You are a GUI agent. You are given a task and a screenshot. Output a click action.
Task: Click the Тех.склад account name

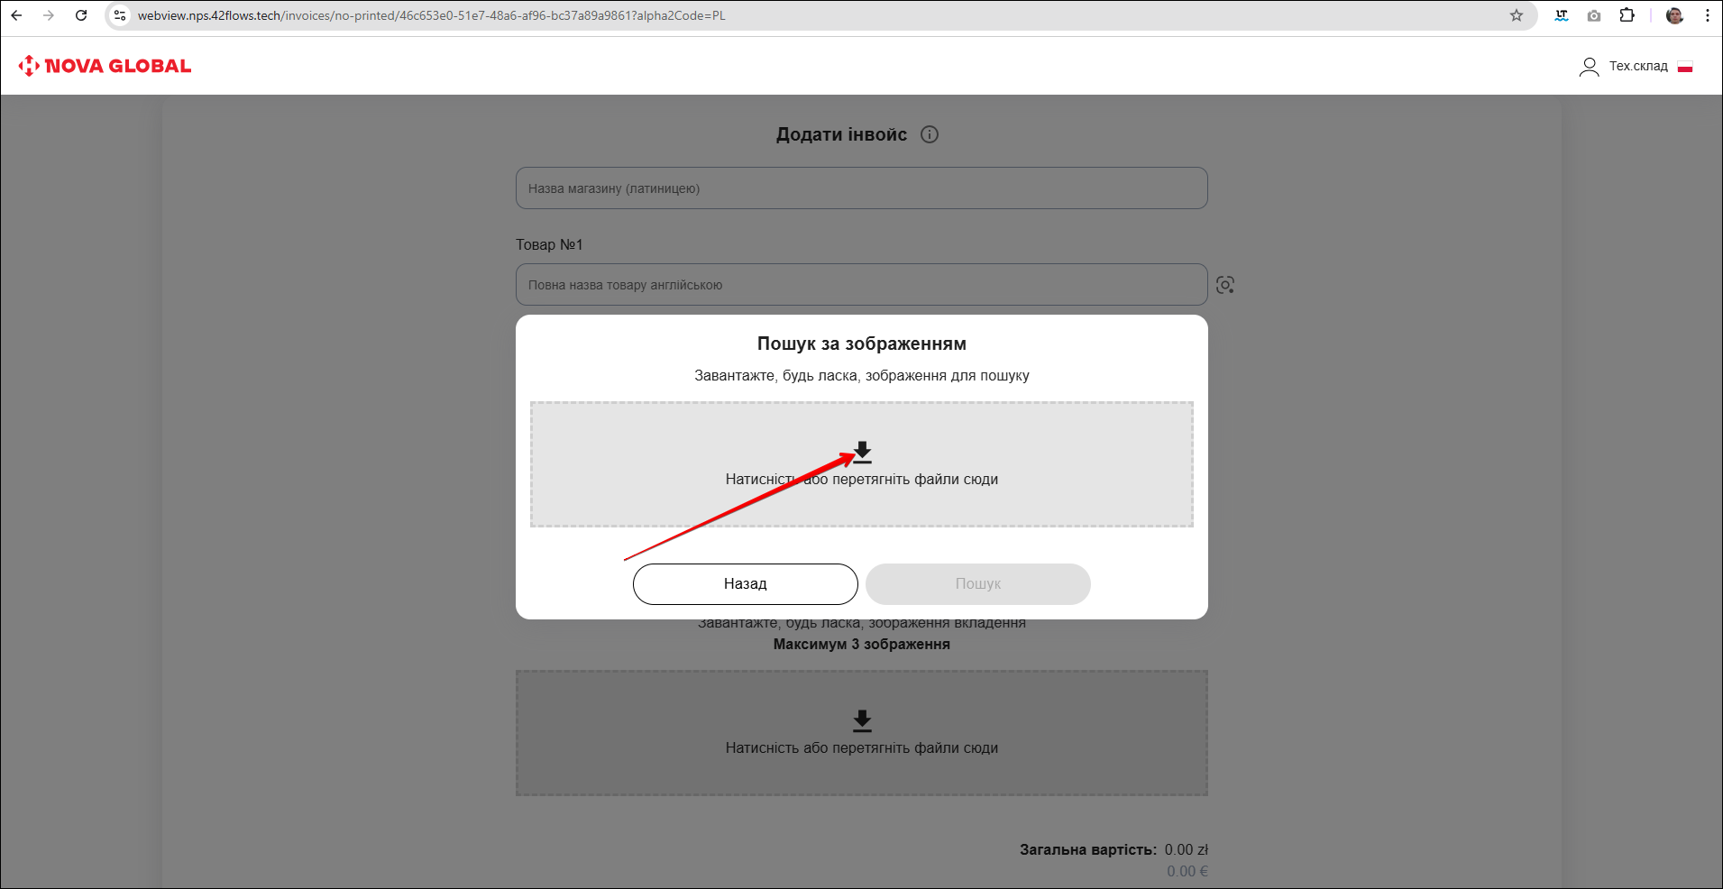point(1637,67)
